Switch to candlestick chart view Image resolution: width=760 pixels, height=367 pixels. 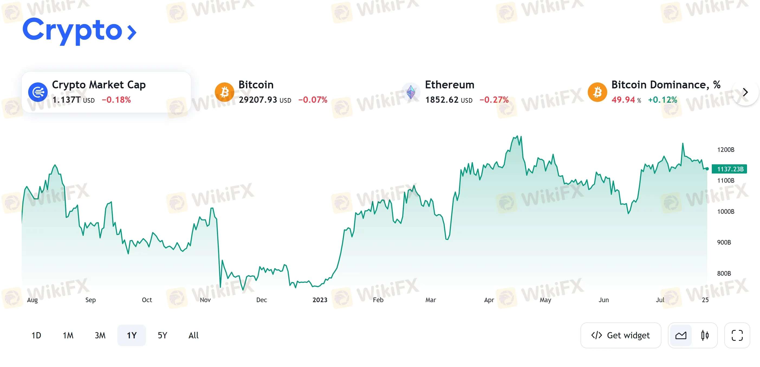pos(705,335)
